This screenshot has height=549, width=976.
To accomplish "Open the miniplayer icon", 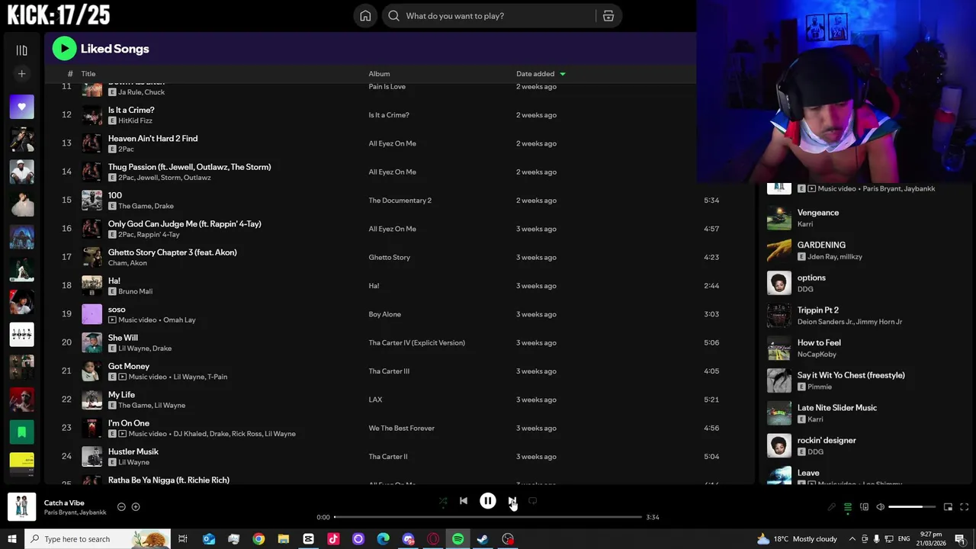I will 948,507.
